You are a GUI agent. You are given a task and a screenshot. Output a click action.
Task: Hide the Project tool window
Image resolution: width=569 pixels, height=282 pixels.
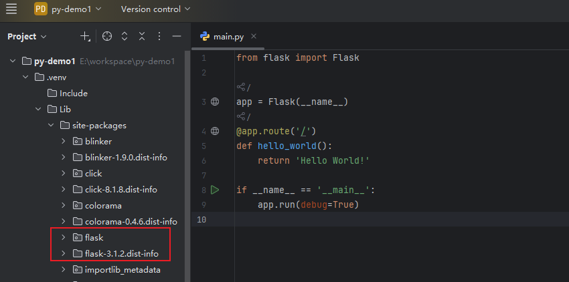[177, 36]
